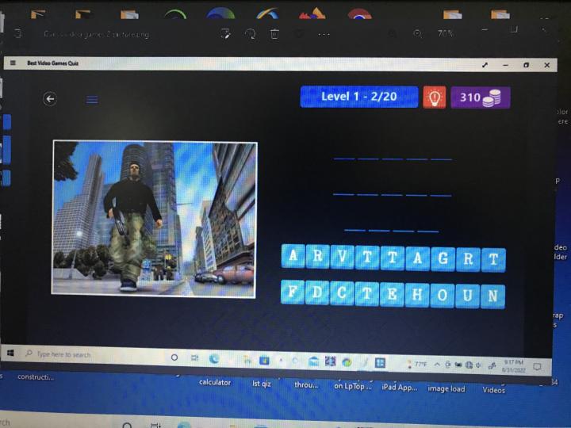Use the red lightbulb hint button
Viewport: 571px width, 428px height.
pyautogui.click(x=434, y=97)
